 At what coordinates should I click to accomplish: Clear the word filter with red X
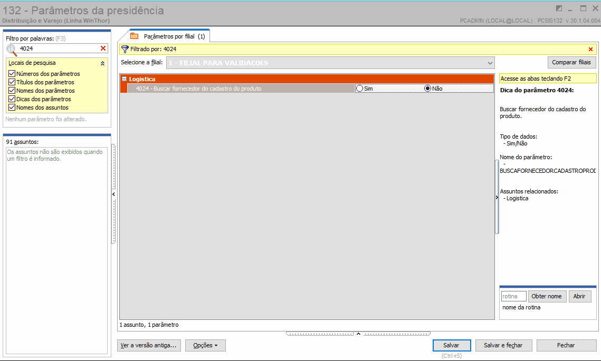click(x=103, y=48)
